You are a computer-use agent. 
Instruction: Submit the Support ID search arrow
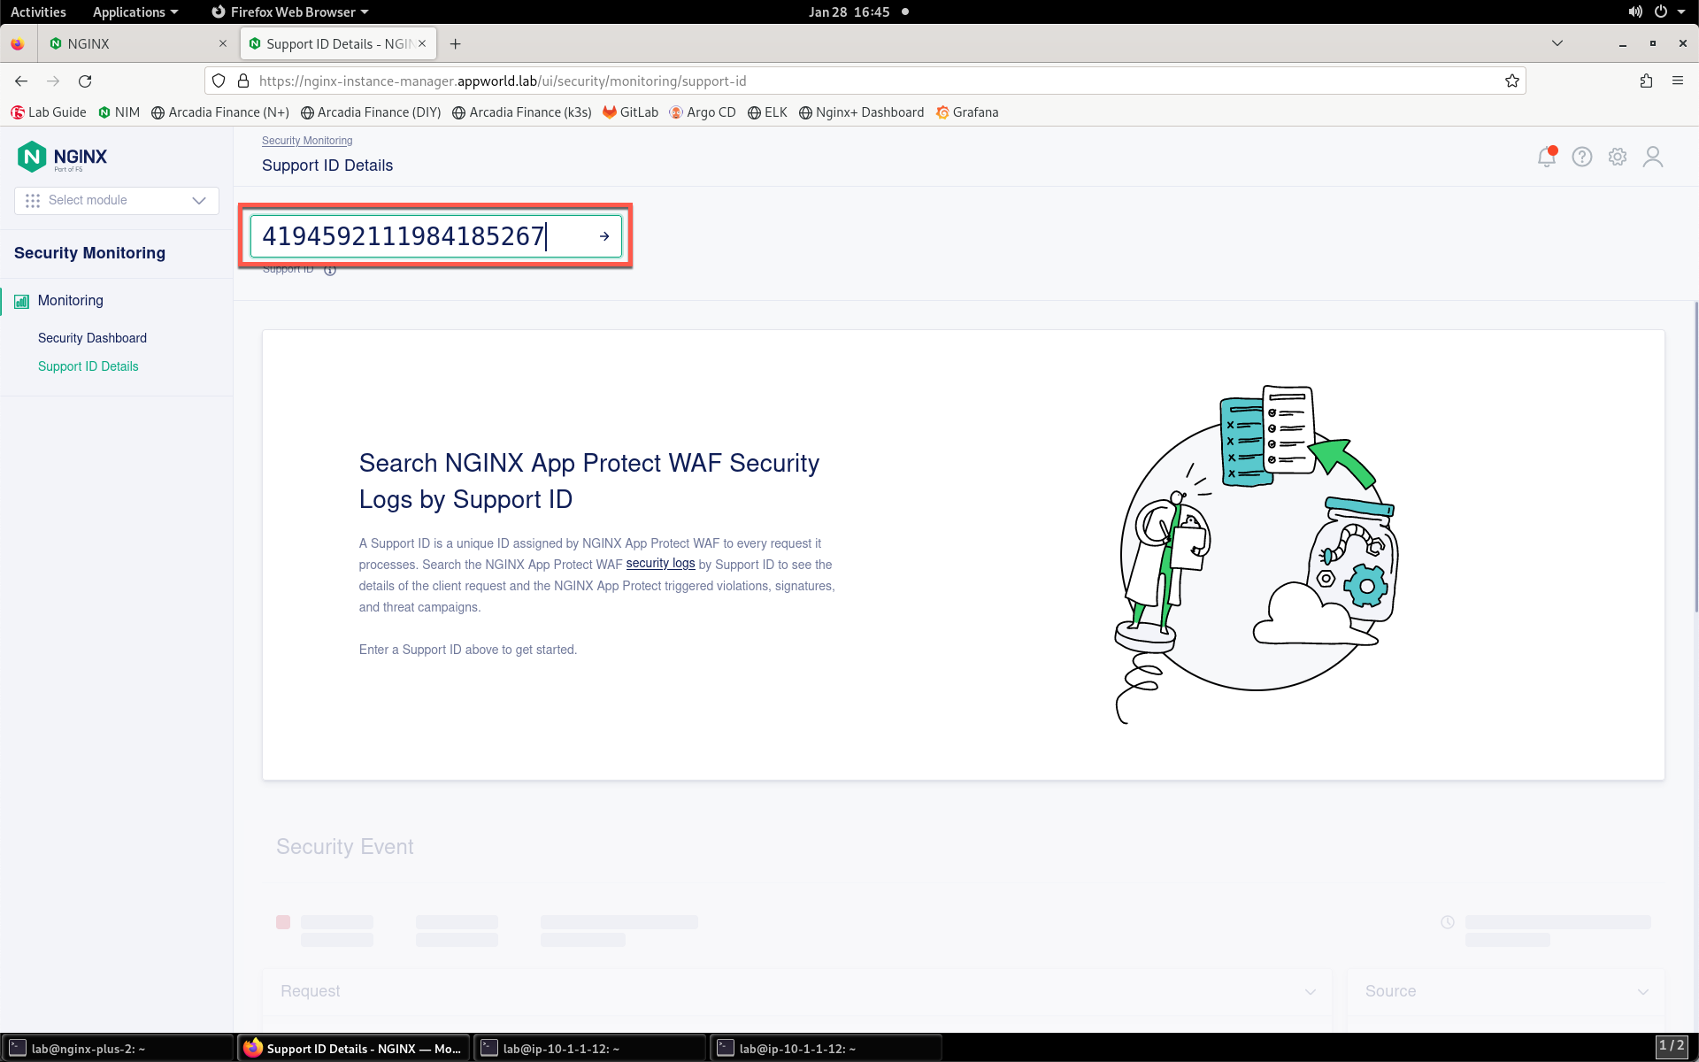[604, 236]
